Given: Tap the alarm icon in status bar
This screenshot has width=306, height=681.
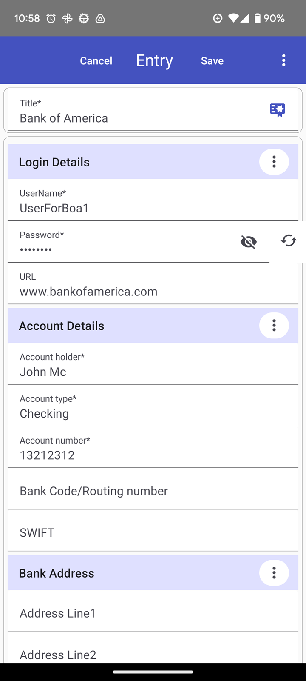Looking at the screenshot, I should tap(51, 18).
